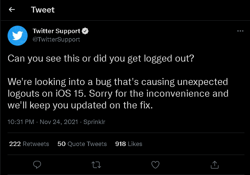Share the tweet using the upload arrow
Screen dimensions: 250x175
215,165
